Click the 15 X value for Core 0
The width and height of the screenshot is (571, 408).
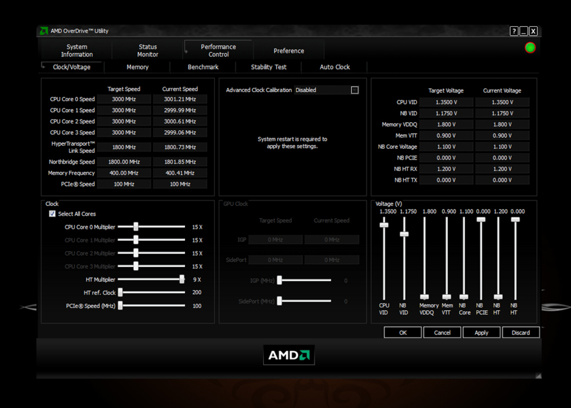point(197,227)
